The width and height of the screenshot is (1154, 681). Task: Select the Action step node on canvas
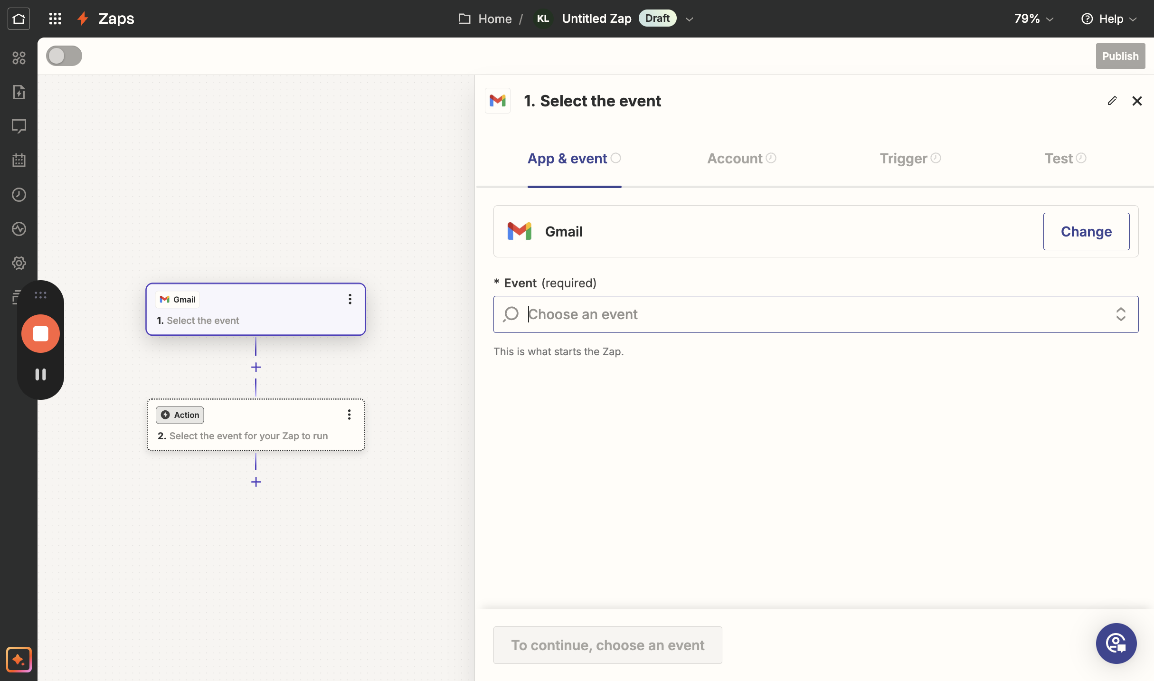pyautogui.click(x=255, y=425)
